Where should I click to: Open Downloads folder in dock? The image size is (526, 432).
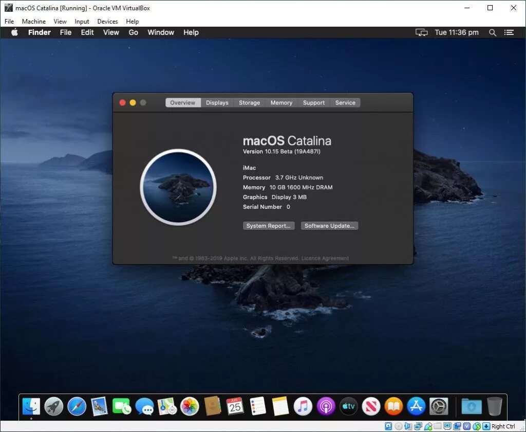[472, 406]
